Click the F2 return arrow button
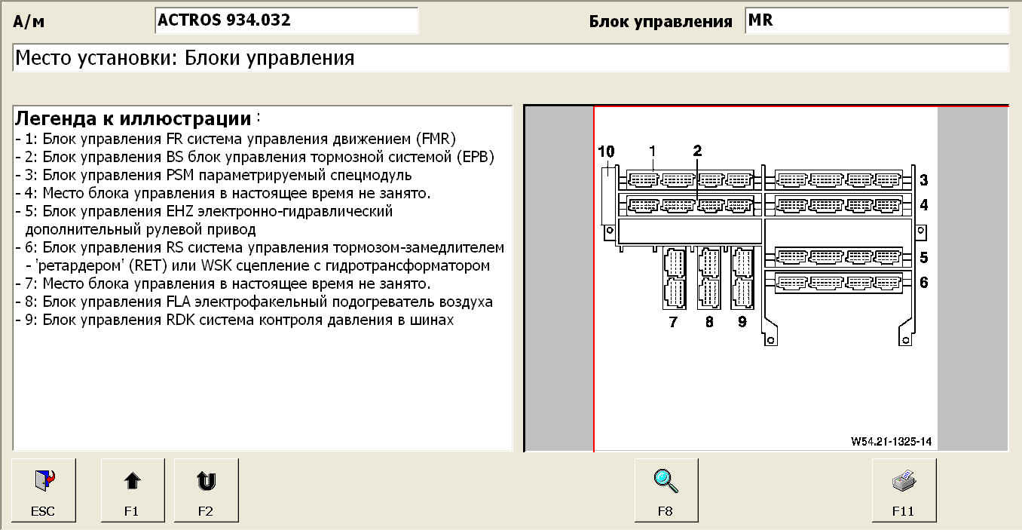This screenshot has height=530, width=1022. (x=206, y=491)
